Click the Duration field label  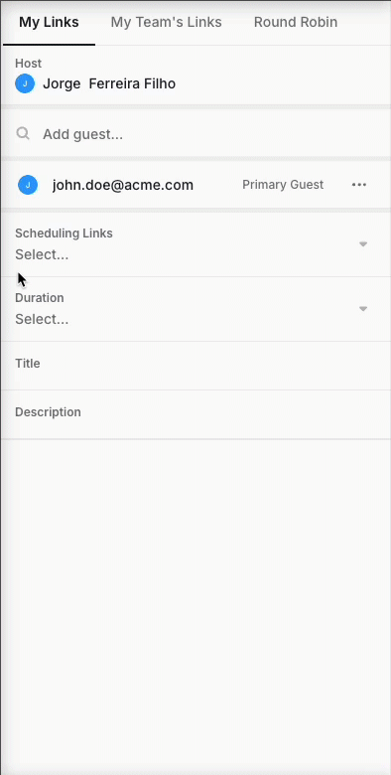[40, 297]
